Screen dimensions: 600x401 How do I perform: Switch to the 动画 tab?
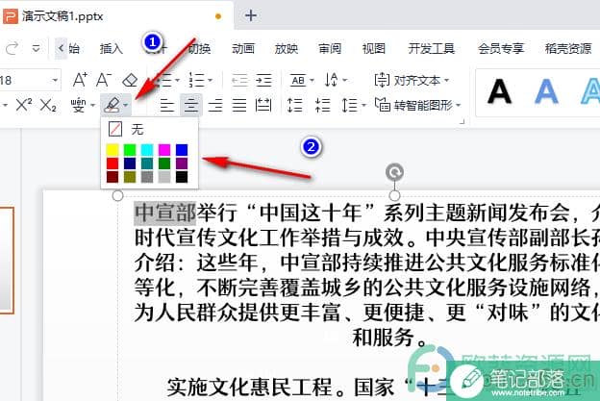pos(243,49)
